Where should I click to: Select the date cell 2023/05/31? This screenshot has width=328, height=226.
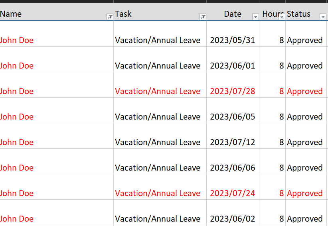(232, 40)
